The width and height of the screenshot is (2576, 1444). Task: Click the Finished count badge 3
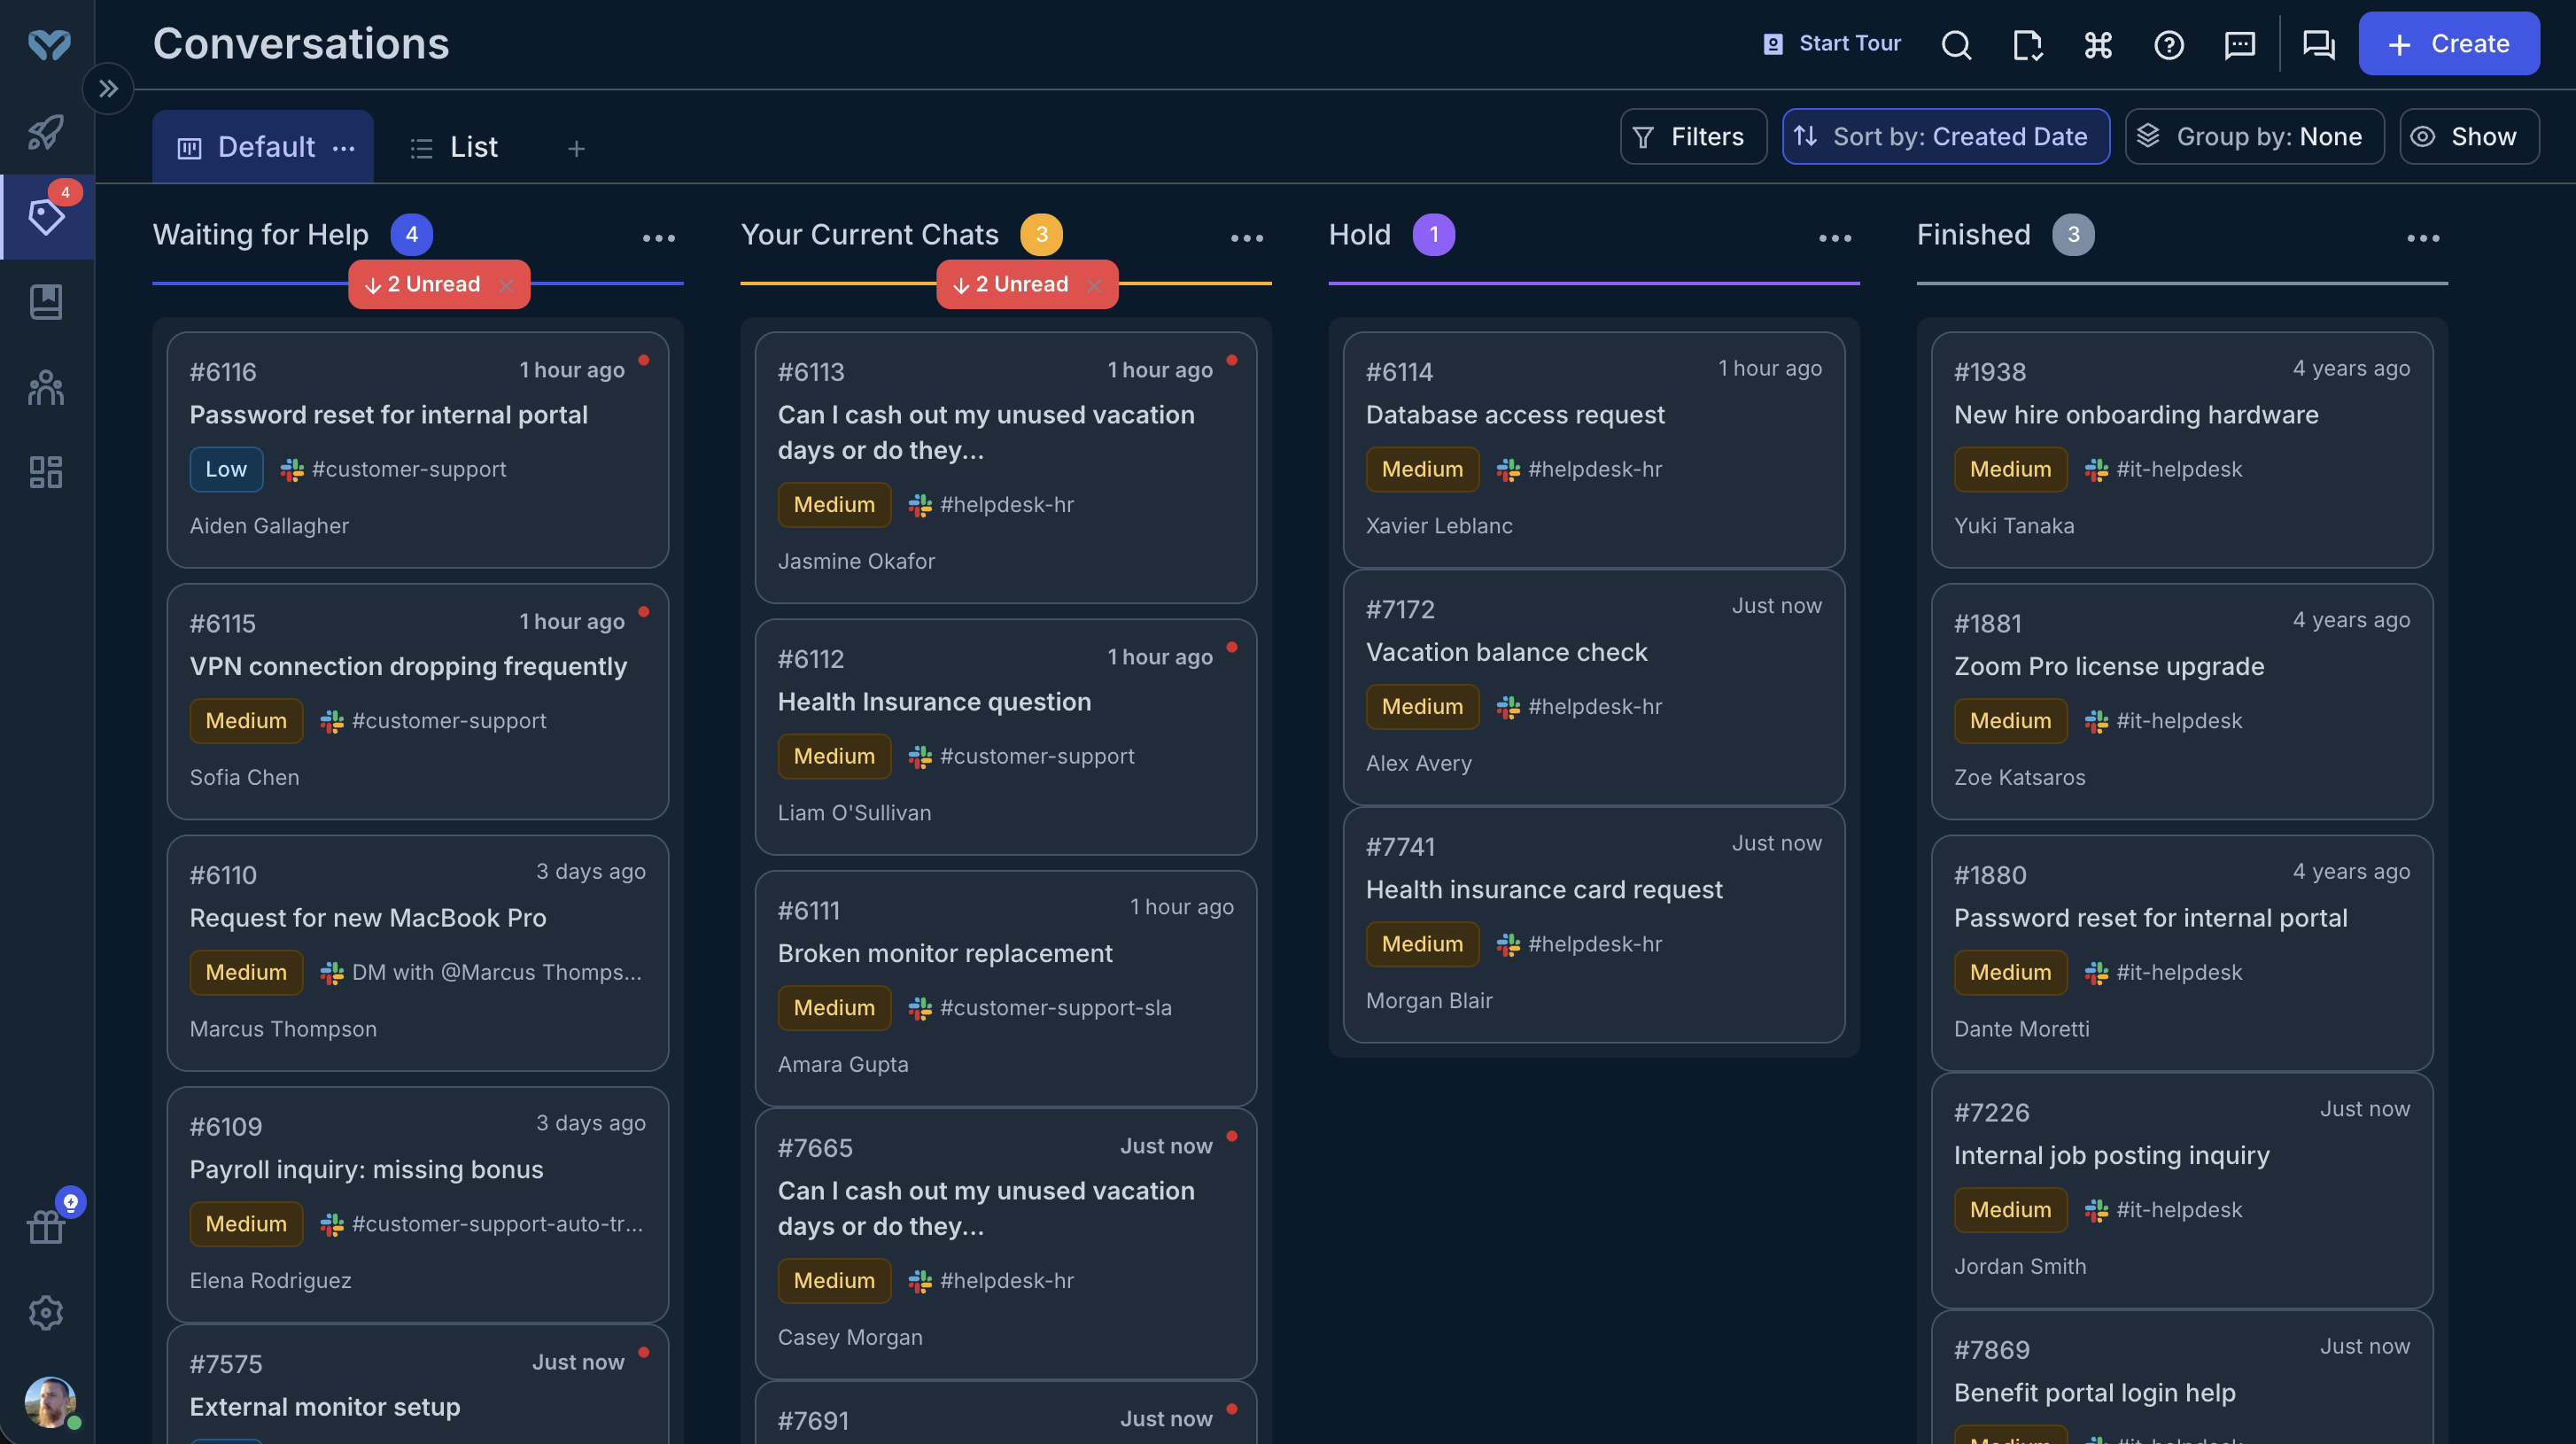[2073, 234]
